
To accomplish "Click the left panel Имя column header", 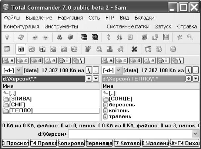I will (51, 86).
